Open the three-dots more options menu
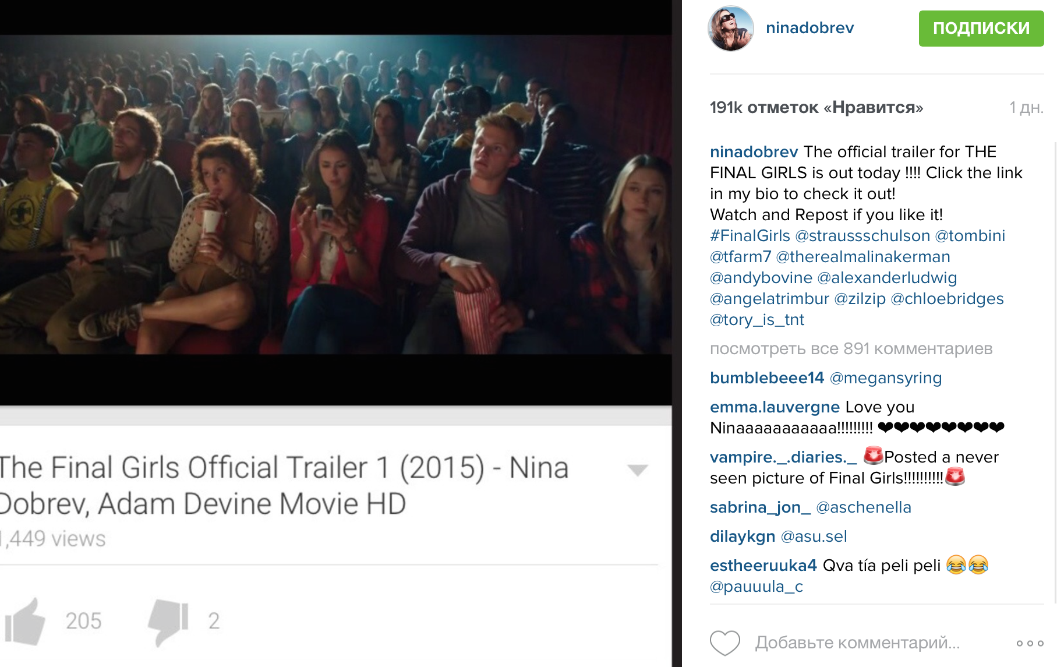The image size is (1057, 667). click(x=1030, y=643)
